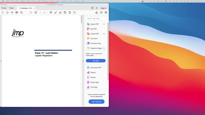Select the highlight text pen tool
The image size is (205, 115).
tap(55, 12)
